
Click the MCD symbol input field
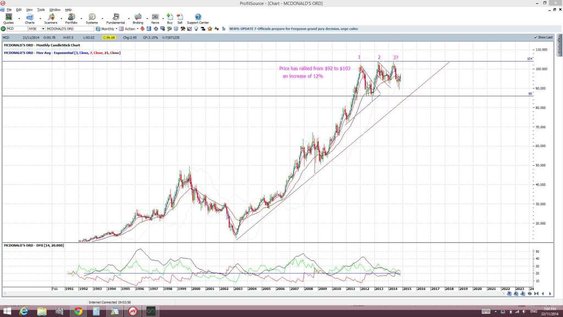(16, 29)
